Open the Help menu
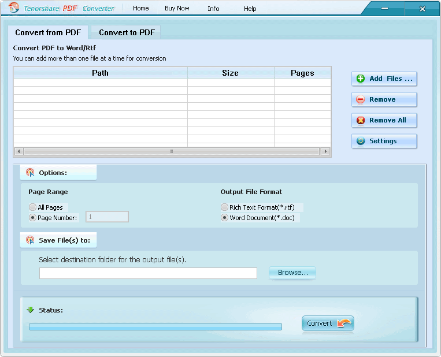441x357 pixels. pyautogui.click(x=250, y=9)
